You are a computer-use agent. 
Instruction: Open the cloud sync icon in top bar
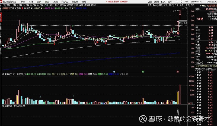click(x=177, y=2)
